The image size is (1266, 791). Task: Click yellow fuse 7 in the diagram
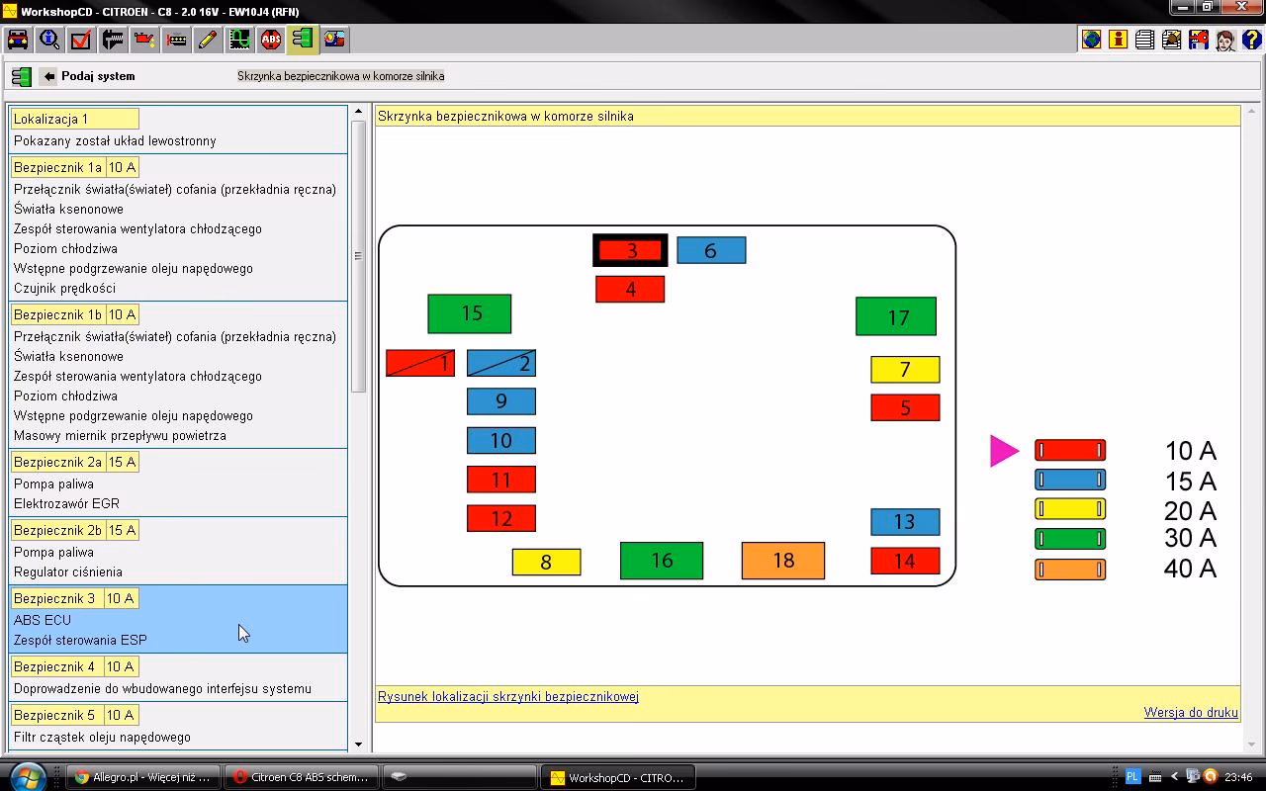tap(904, 370)
